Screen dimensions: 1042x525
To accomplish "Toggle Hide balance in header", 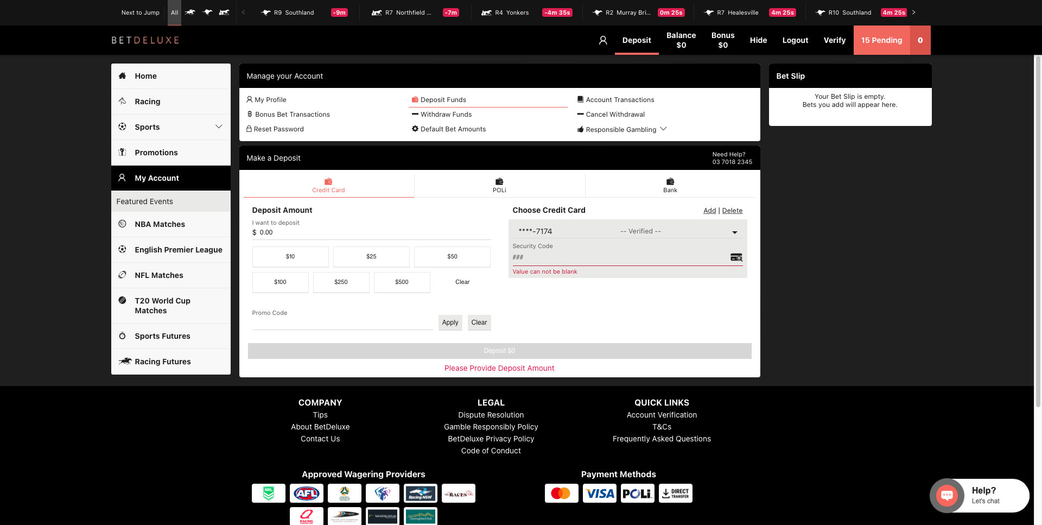I will [x=758, y=40].
